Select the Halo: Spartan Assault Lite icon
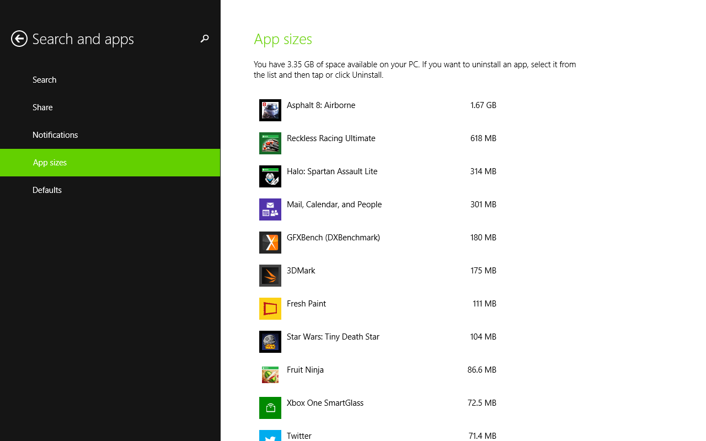706x441 pixels. tap(270, 176)
